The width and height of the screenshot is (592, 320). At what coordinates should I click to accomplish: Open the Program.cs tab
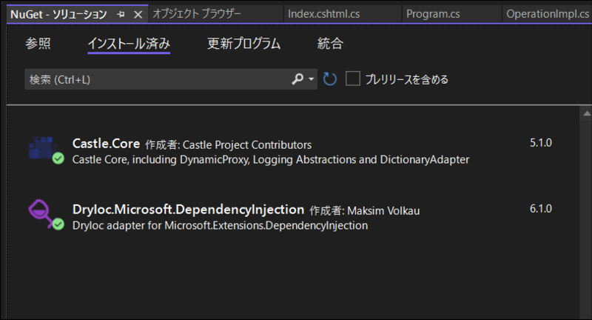coord(433,14)
